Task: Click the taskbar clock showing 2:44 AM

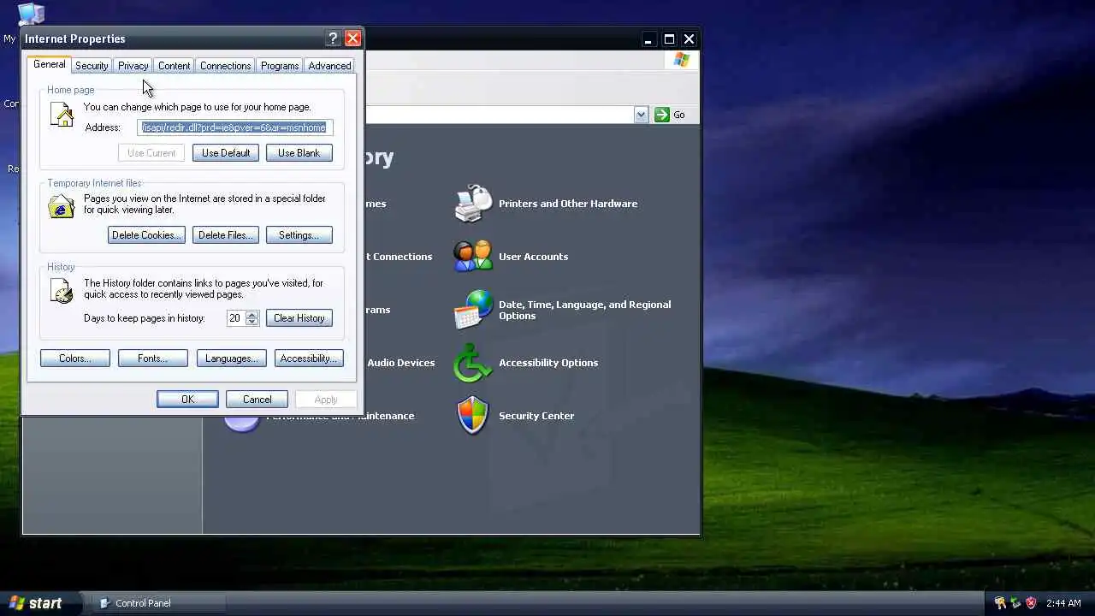Action: 1063,603
